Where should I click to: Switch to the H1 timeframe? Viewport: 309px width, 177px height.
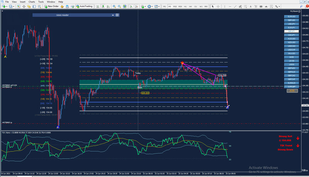186,7
